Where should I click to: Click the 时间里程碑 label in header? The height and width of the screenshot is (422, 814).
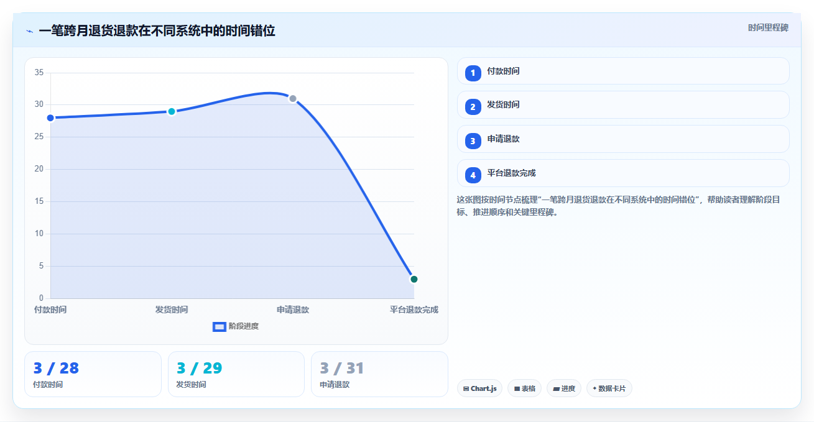(x=768, y=27)
